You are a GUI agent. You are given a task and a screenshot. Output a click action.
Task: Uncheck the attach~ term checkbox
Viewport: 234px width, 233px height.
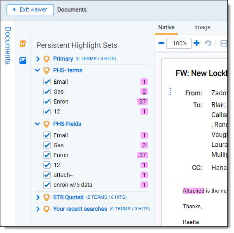[47, 175]
